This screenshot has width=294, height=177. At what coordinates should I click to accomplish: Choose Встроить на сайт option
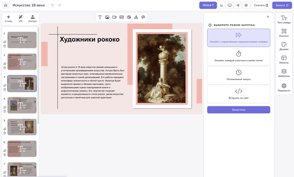coord(239,94)
